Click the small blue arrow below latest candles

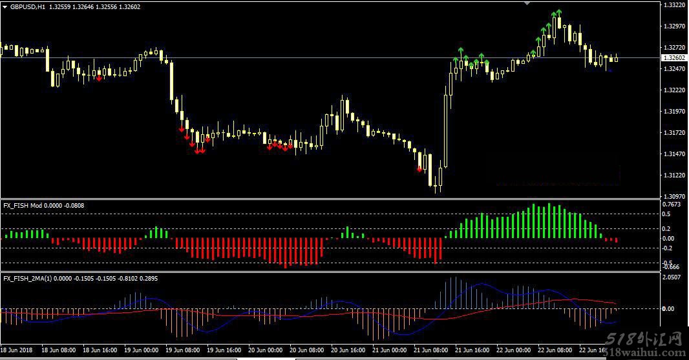611,71
